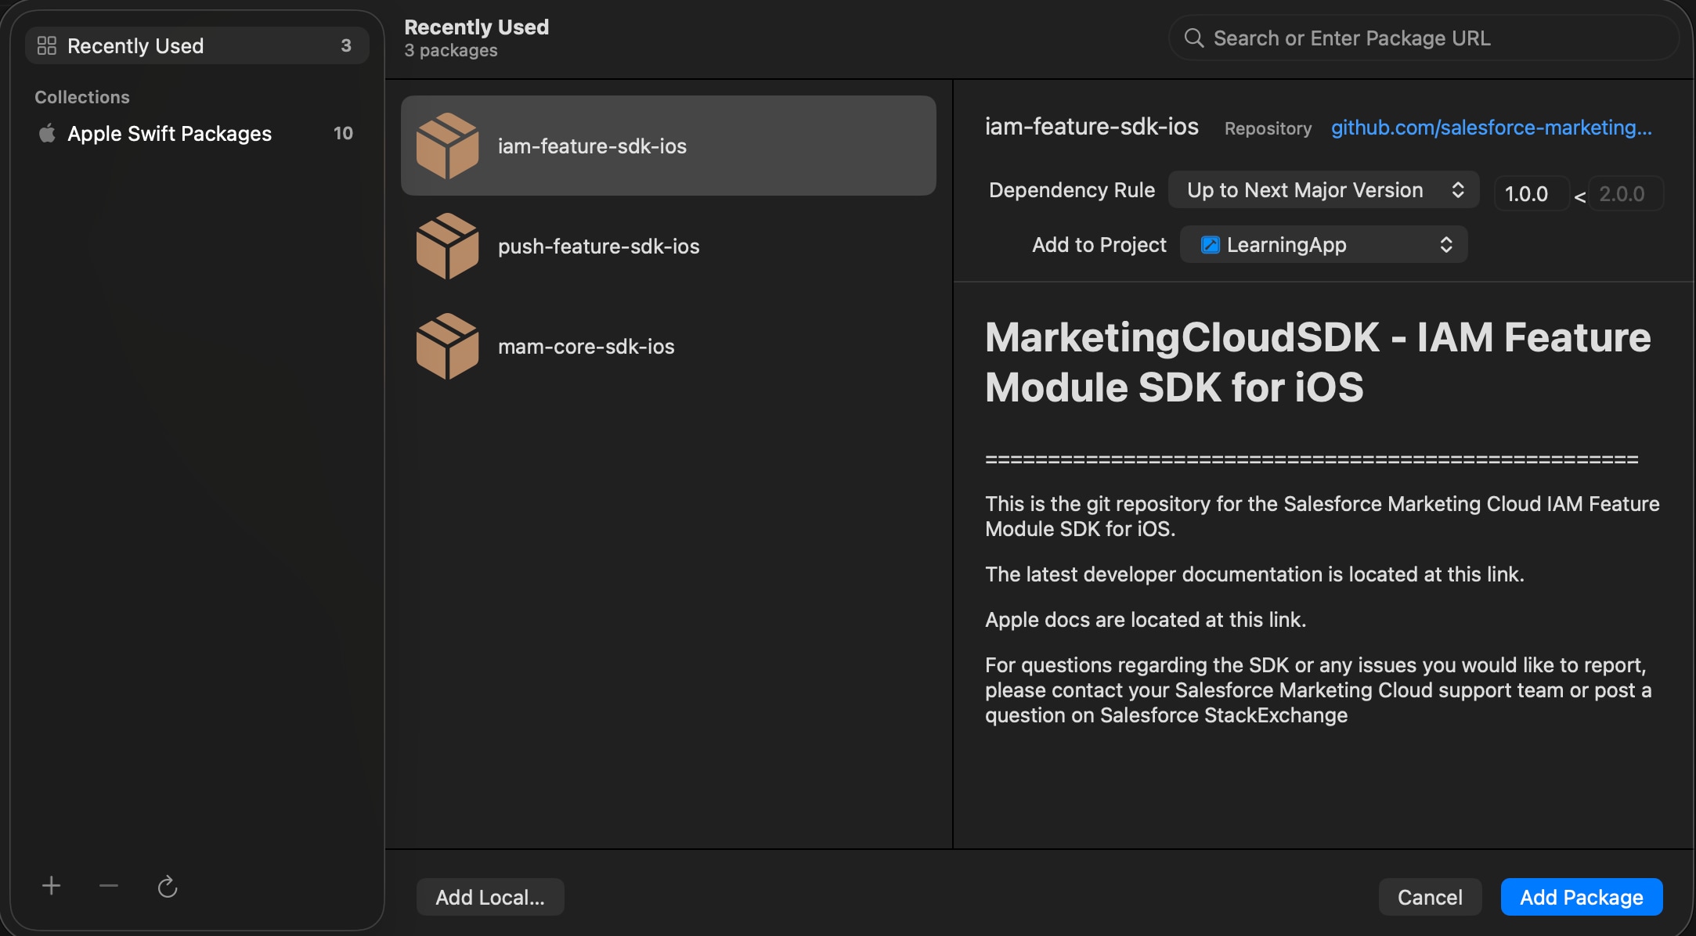Click the add collection plus icon
Screen dimensions: 1696x936
click(51, 885)
